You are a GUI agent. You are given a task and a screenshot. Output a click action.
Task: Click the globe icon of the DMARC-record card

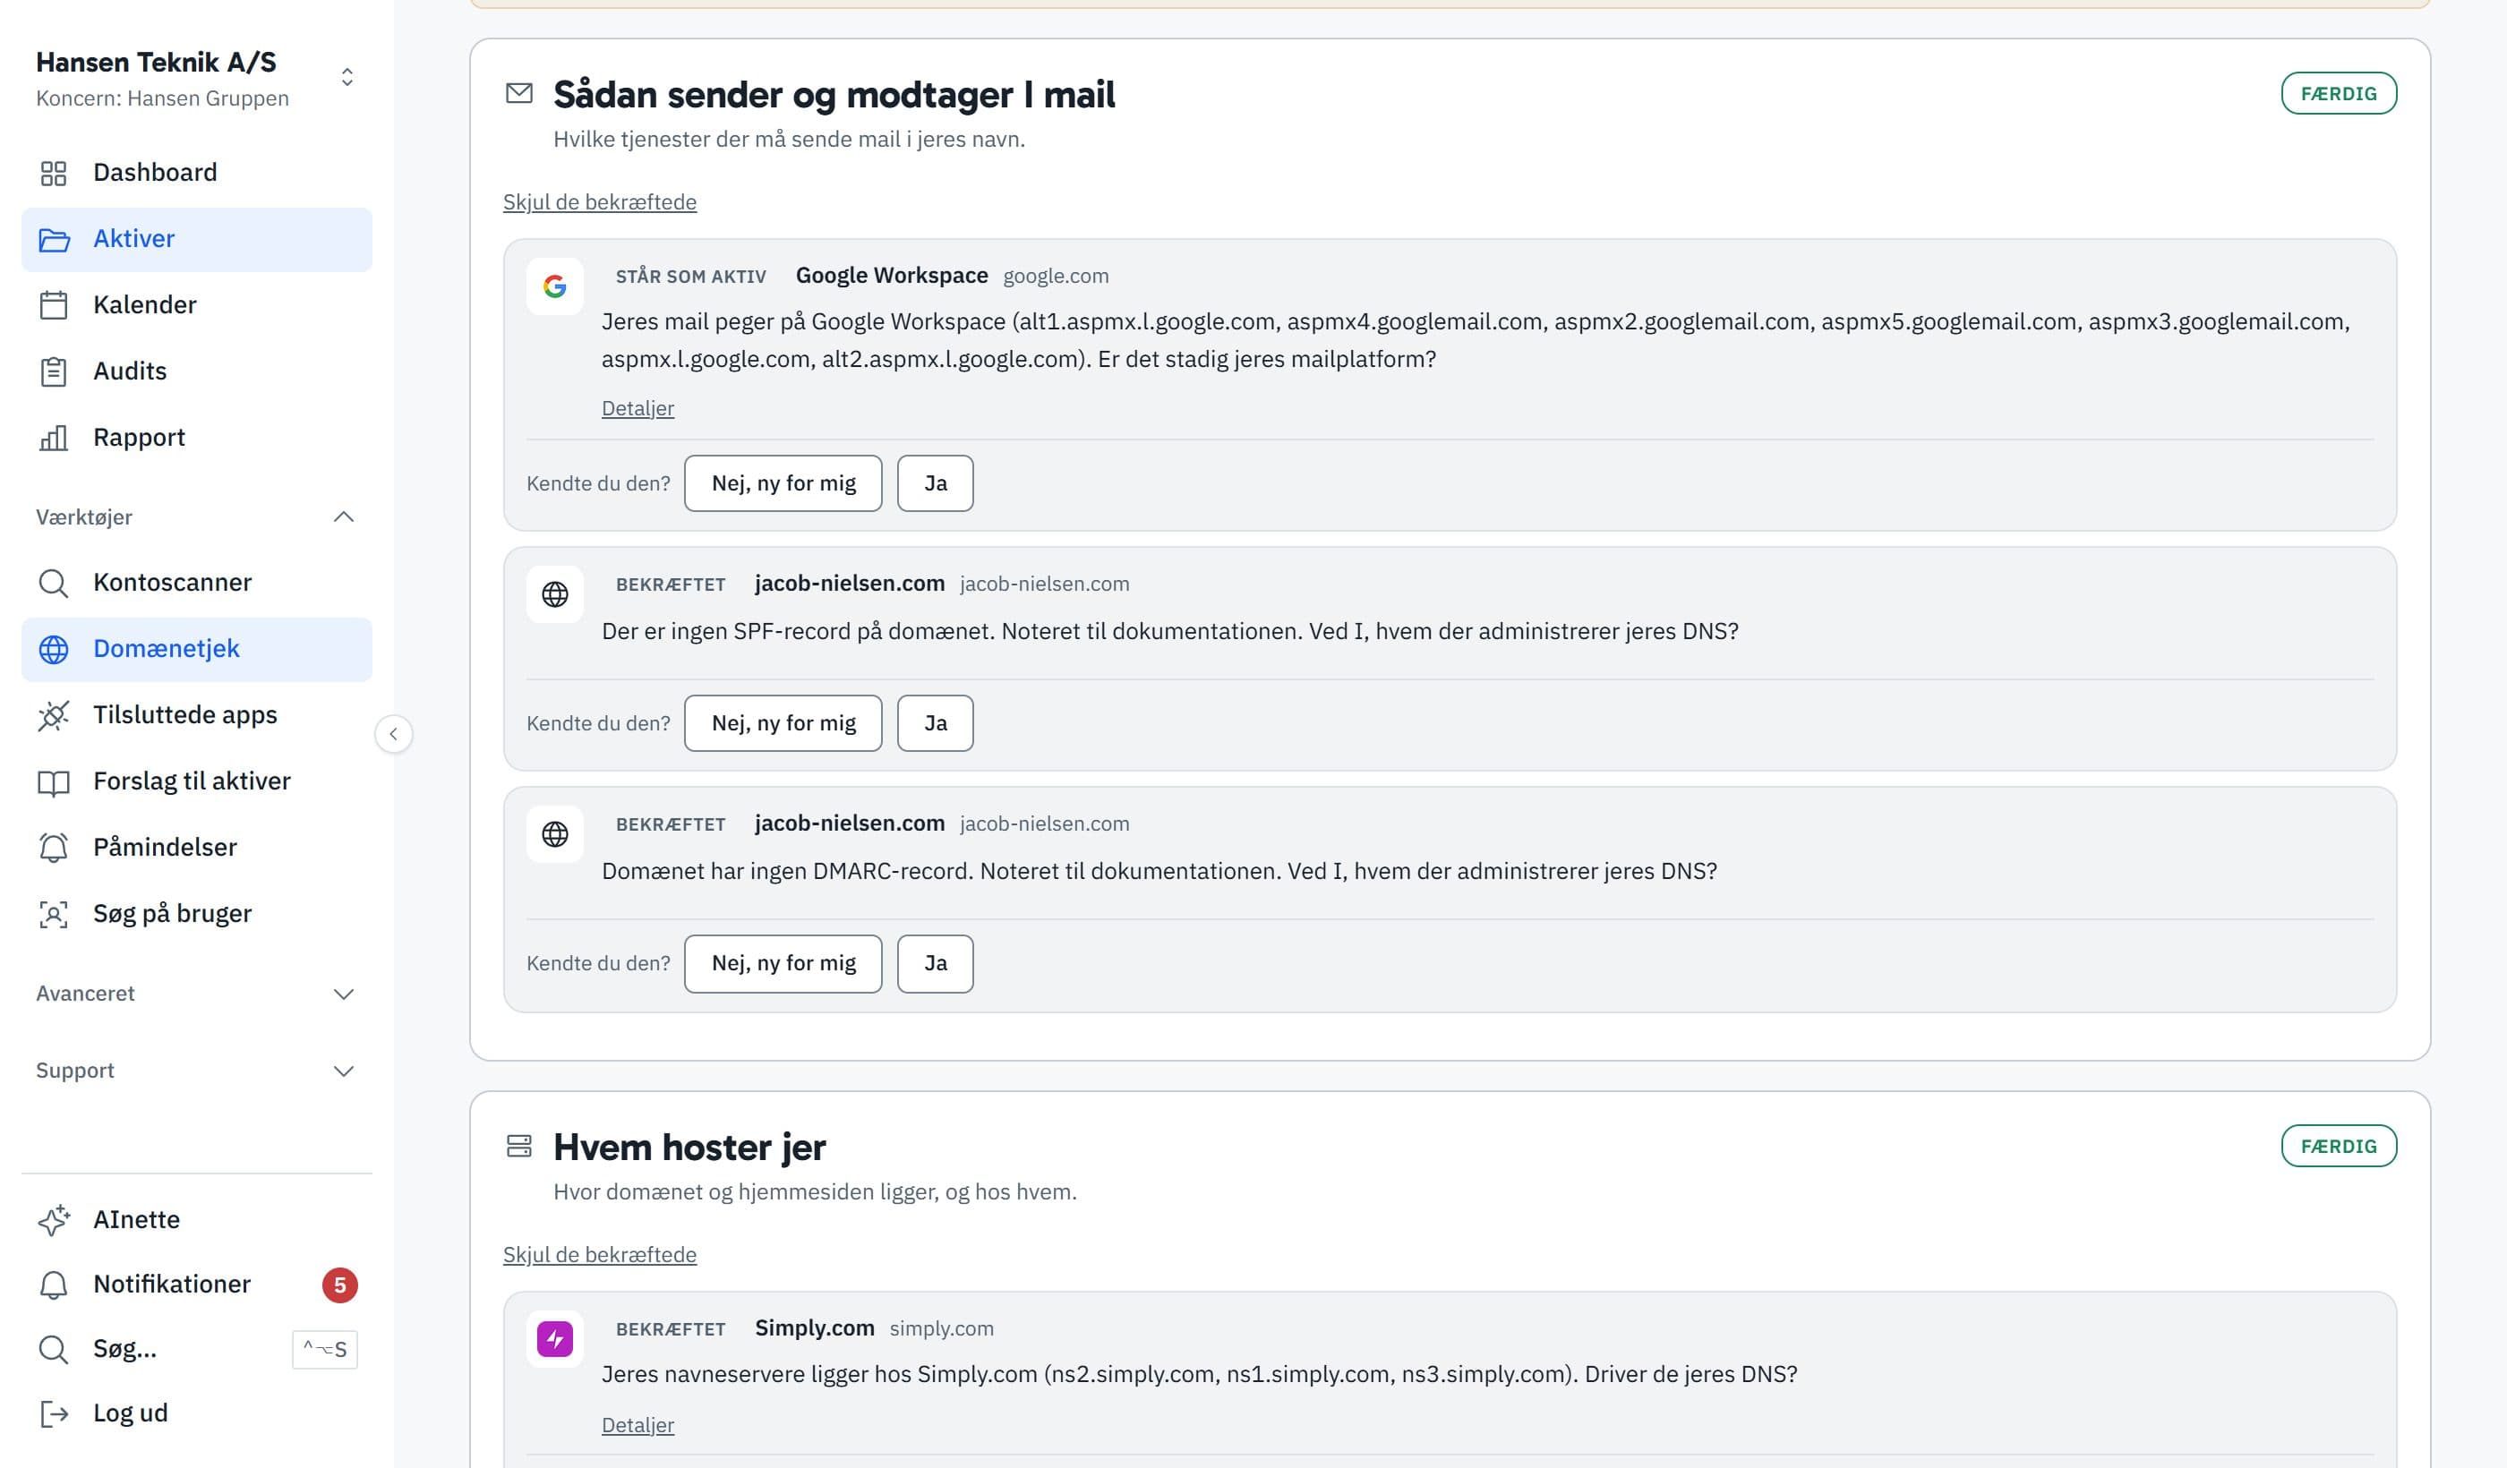554,834
